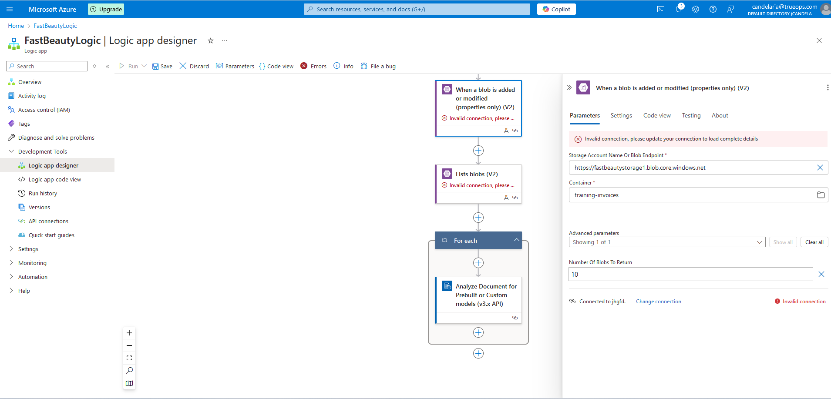Open the canvas search magnifier
This screenshot has height=399, width=831.
(x=129, y=371)
